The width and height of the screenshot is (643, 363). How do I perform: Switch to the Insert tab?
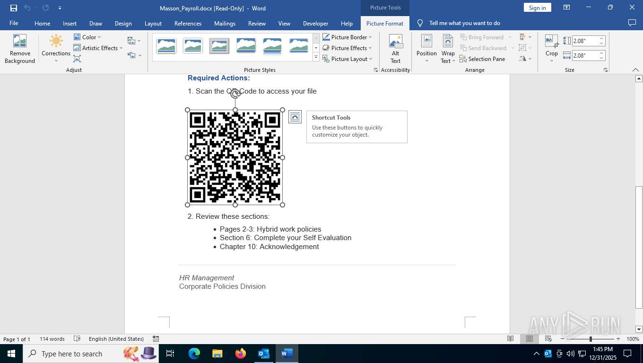pos(70,23)
